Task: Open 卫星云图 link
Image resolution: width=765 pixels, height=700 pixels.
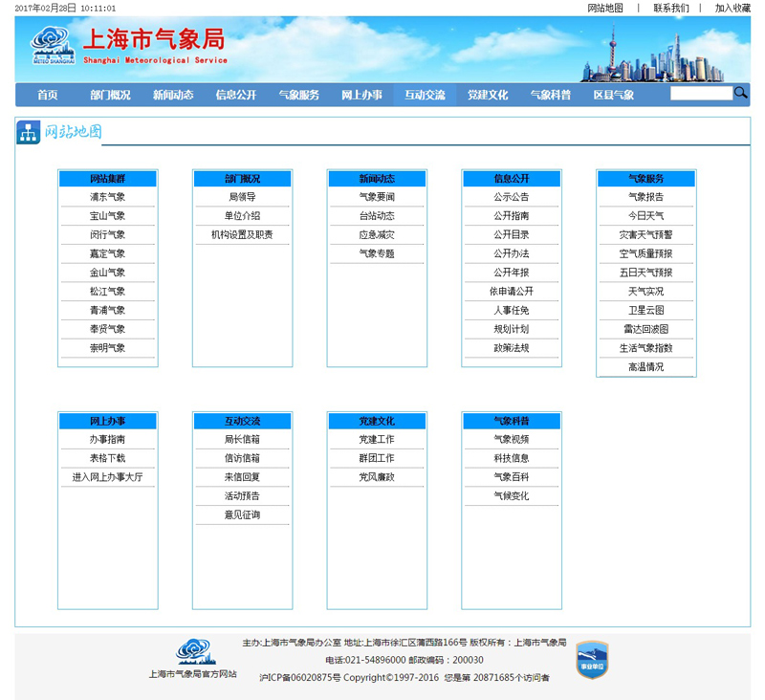Action: [646, 310]
